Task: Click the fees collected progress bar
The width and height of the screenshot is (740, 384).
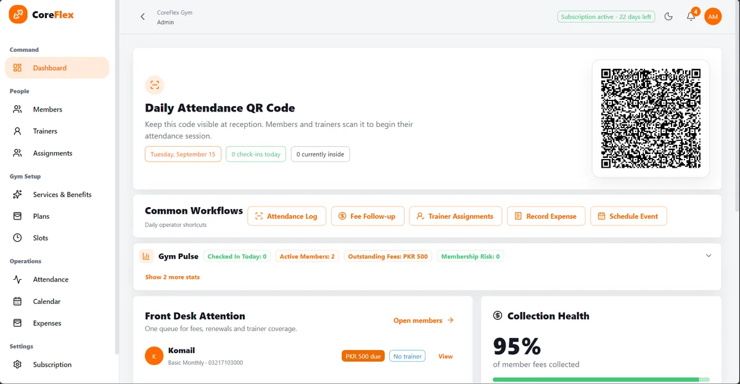Action: pyautogui.click(x=601, y=380)
